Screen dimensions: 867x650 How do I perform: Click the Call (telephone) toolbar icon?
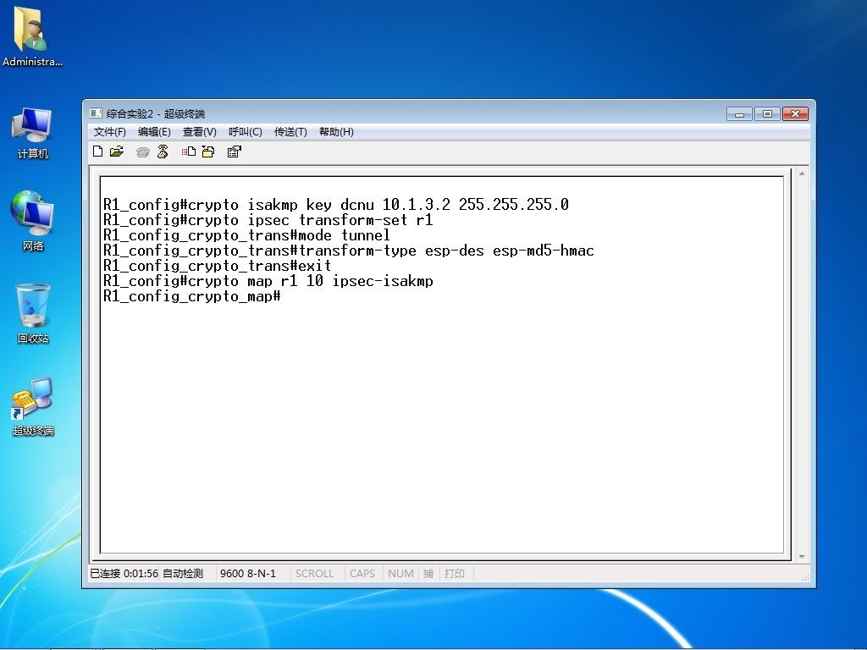[142, 152]
